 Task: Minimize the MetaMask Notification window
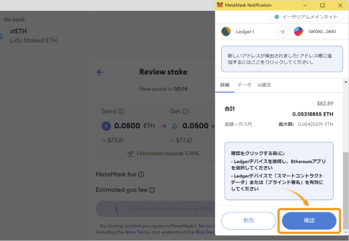[305, 5]
